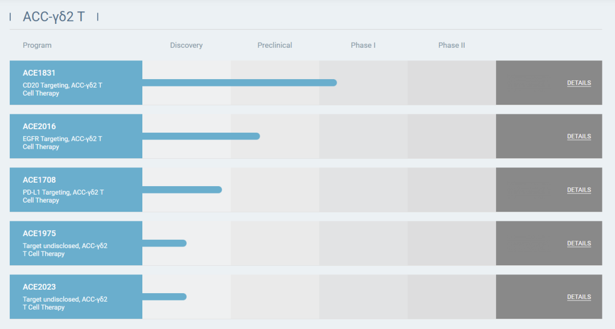615x329 pixels.
Task: Open DETAILS link for ACE2023
Action: (x=579, y=297)
